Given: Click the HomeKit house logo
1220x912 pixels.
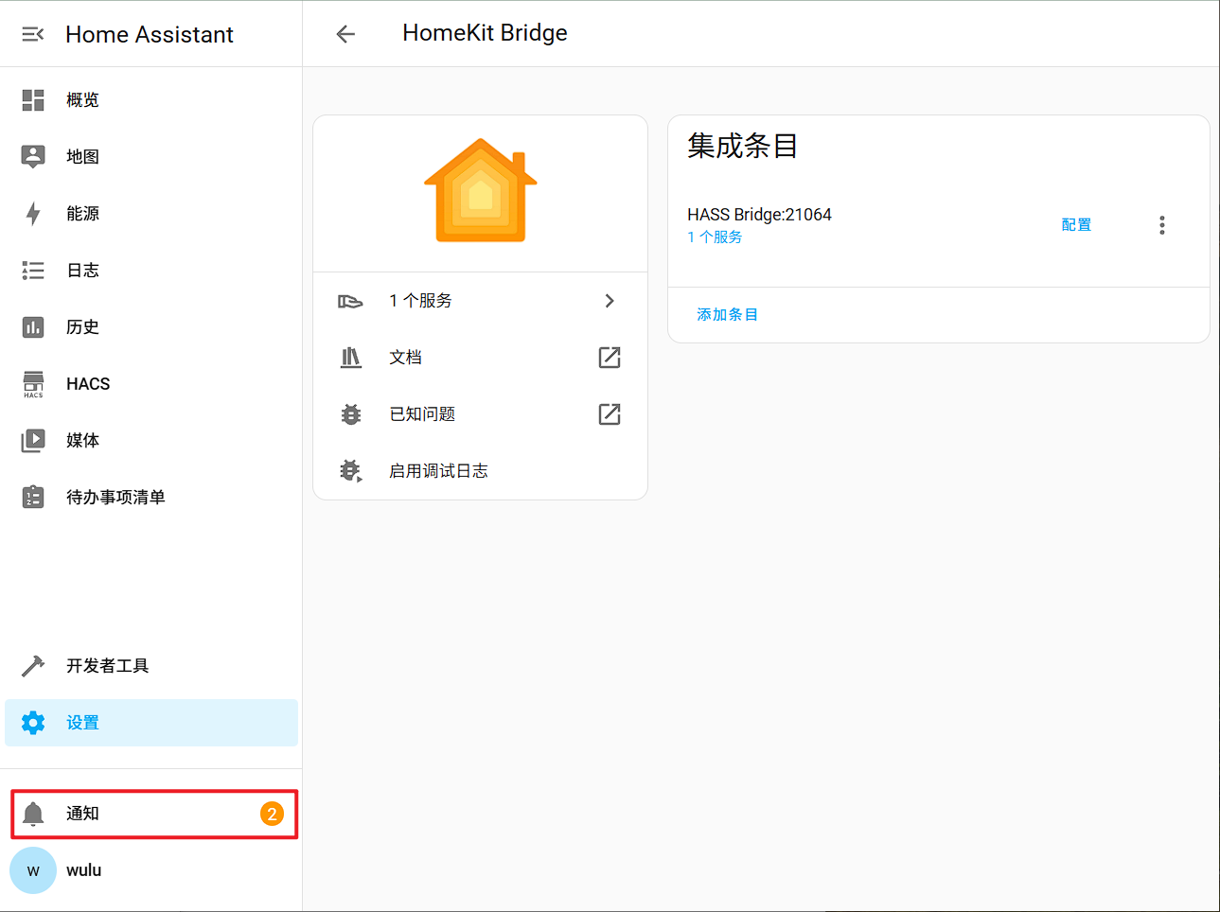Looking at the screenshot, I should pos(481,190).
